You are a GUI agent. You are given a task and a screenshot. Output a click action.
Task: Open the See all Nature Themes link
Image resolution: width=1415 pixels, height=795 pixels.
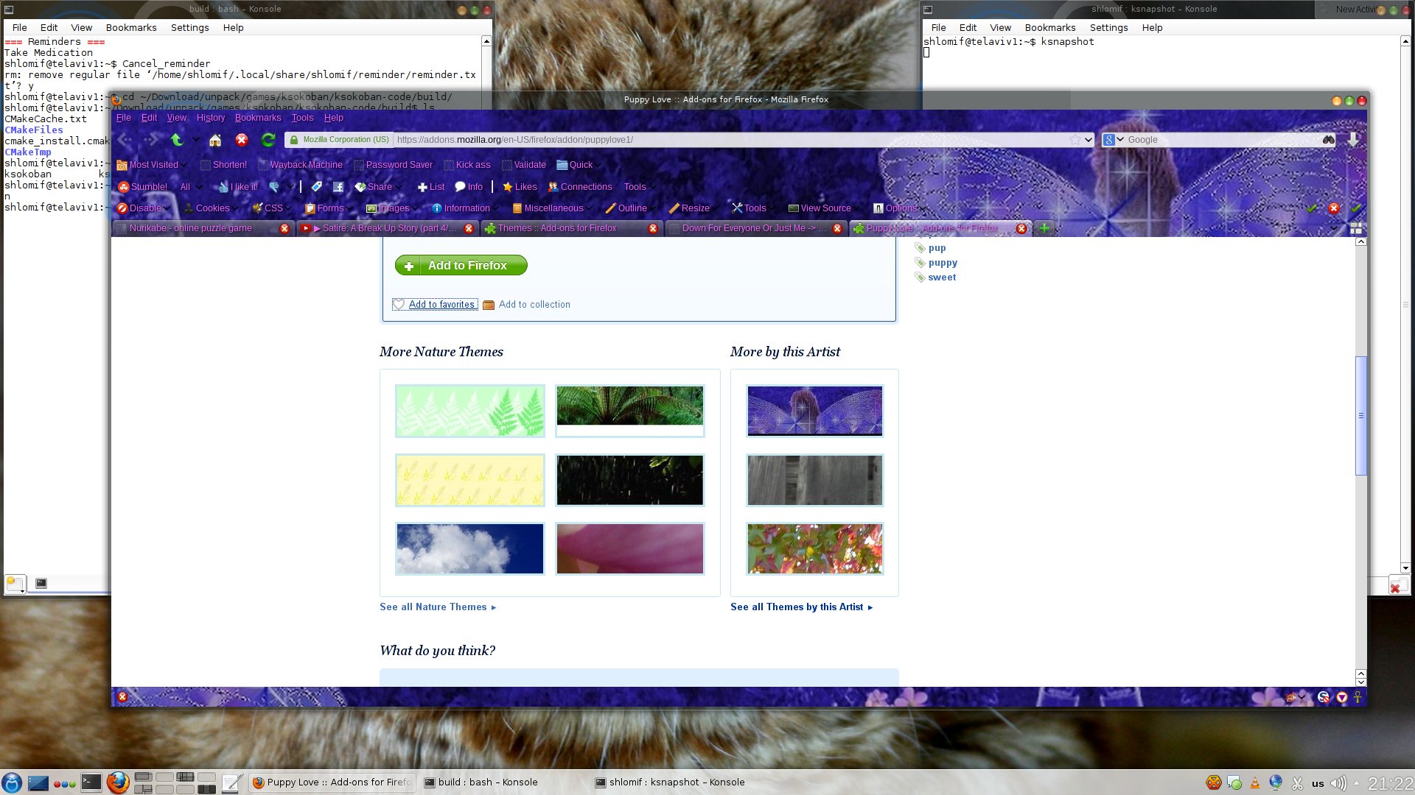click(438, 607)
